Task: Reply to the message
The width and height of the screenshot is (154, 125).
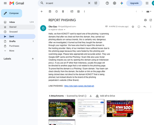Action: point(145,27)
